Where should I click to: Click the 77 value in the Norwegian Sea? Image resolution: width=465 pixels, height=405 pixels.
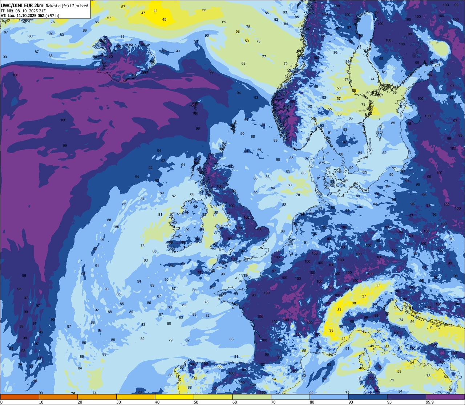(264, 57)
